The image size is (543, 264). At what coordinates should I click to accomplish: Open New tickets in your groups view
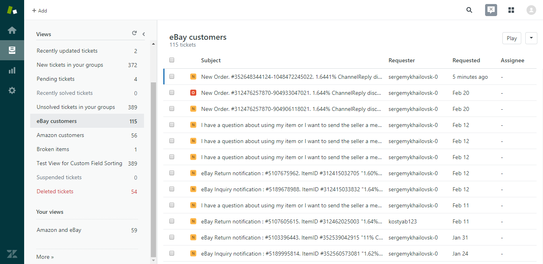click(x=87, y=65)
